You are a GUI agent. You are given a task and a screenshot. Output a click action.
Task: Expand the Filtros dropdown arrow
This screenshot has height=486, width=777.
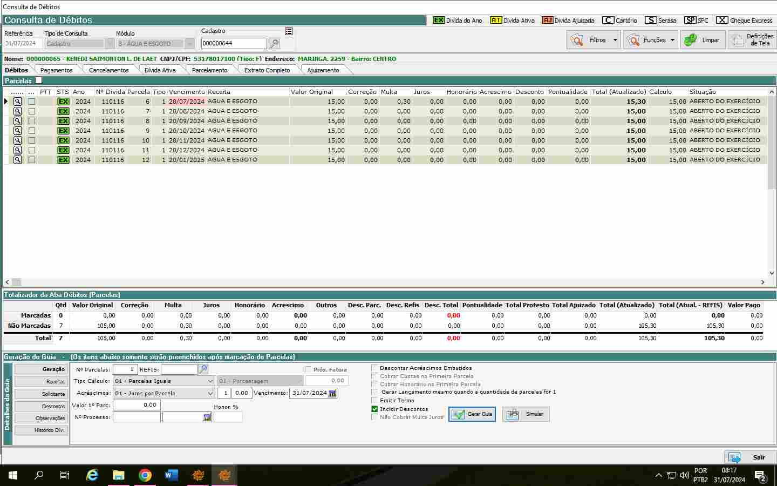(x=615, y=40)
